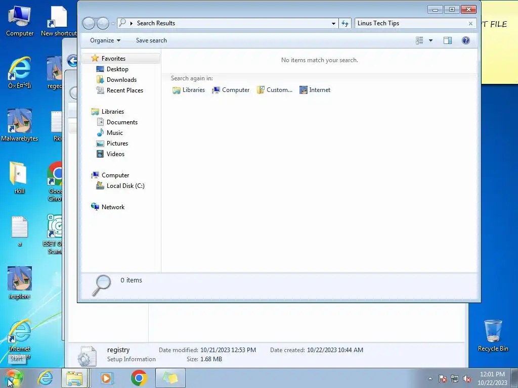Click the 0 items status text
This screenshot has width=518, height=388.
(131, 280)
